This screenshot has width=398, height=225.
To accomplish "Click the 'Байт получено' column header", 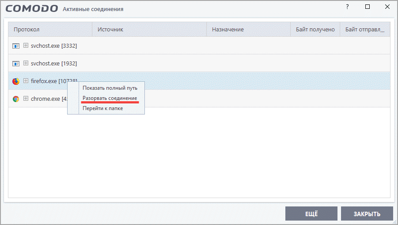I will click(x=315, y=30).
